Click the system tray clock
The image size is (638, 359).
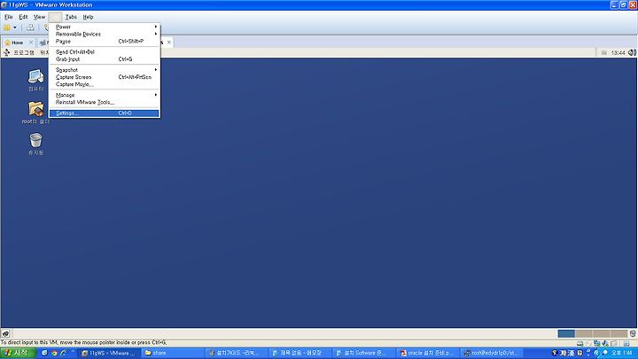[x=622, y=353]
